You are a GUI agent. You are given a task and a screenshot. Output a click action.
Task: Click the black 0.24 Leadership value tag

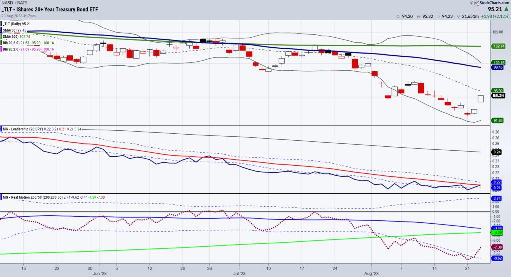tap(497, 152)
